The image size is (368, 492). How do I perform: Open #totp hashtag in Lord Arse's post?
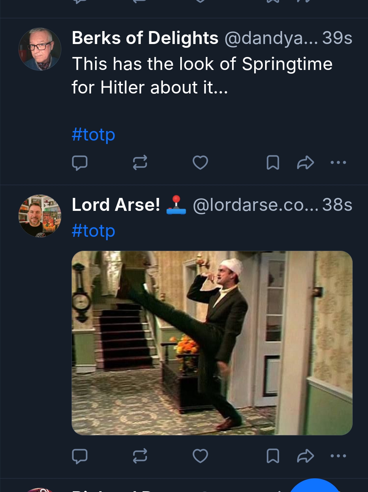[93, 231]
